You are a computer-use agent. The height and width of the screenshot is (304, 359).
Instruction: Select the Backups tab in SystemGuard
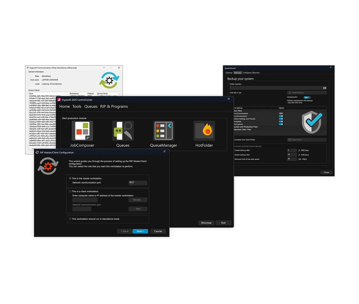[x=238, y=73]
